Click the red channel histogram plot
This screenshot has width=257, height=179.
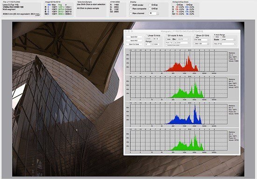tap(179, 62)
